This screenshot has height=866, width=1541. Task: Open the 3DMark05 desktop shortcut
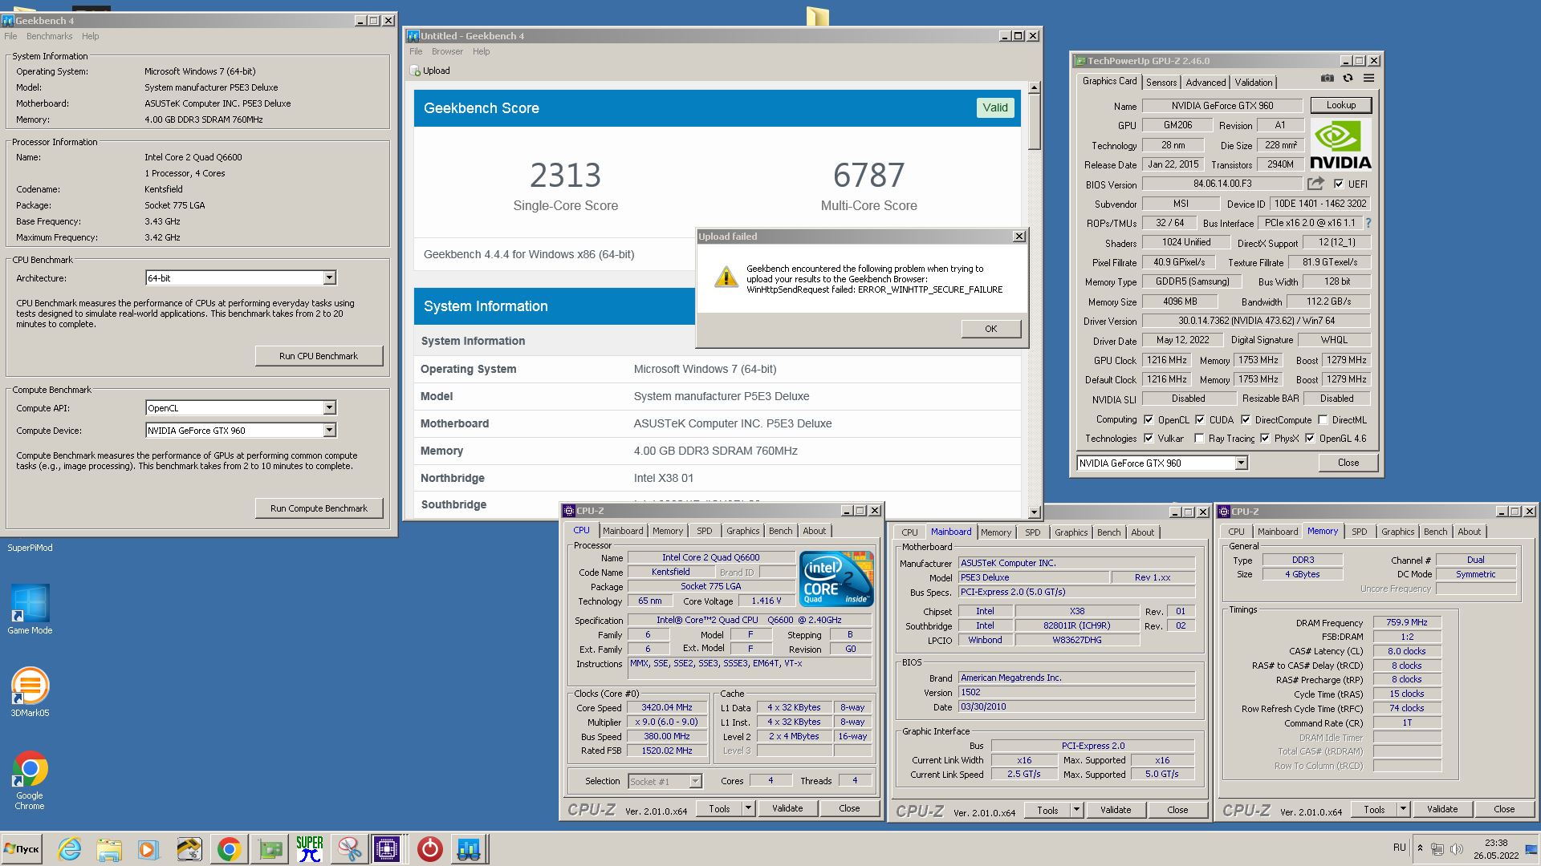tap(30, 692)
